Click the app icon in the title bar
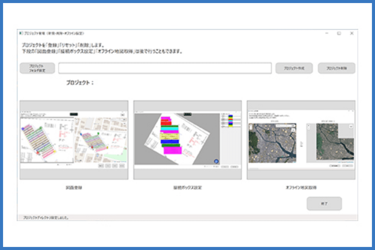The height and width of the screenshot is (250, 375). tap(21, 34)
